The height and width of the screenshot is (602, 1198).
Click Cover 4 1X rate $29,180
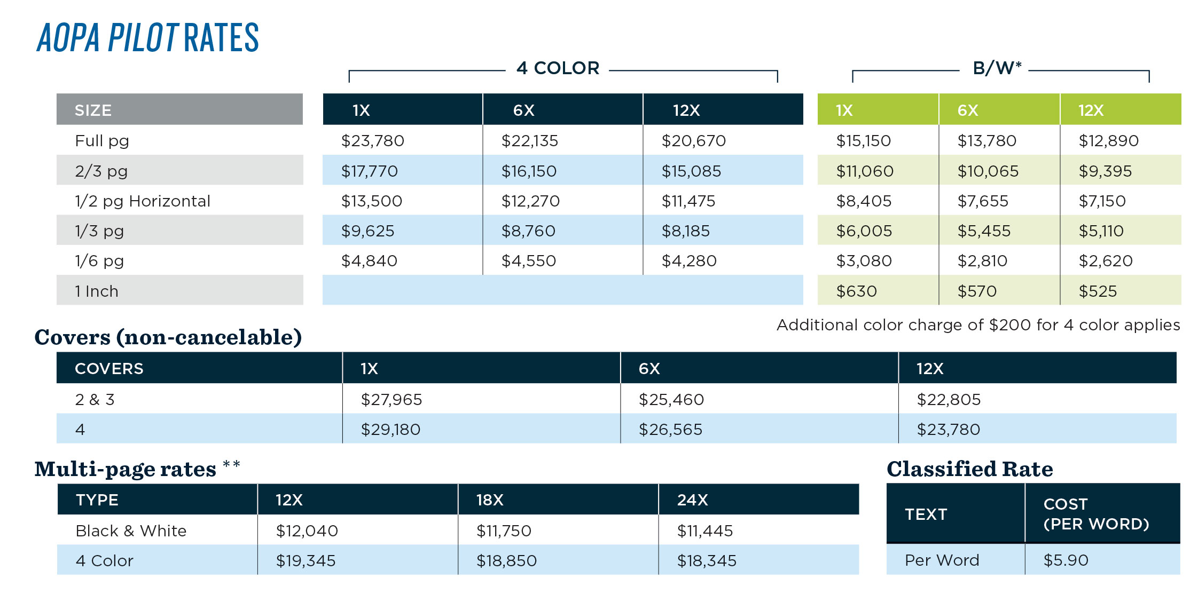[390, 430]
